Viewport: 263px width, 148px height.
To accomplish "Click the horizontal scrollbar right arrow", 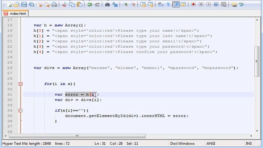I will 251,136.
